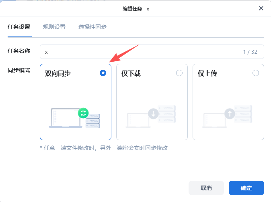271x202 pixels.
Task: Select the 仅下载 radio button
Action: (x=179, y=73)
